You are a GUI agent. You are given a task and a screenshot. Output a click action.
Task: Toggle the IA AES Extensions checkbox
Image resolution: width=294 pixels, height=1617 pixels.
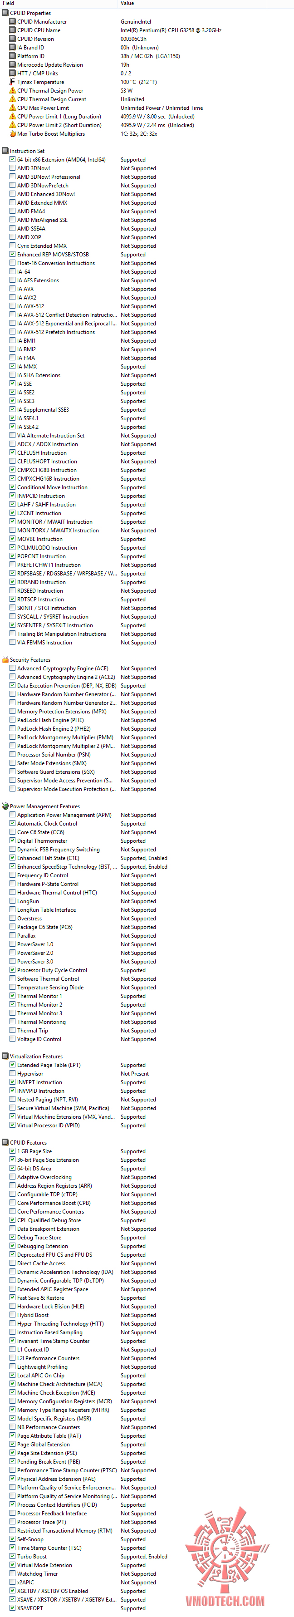tap(13, 280)
